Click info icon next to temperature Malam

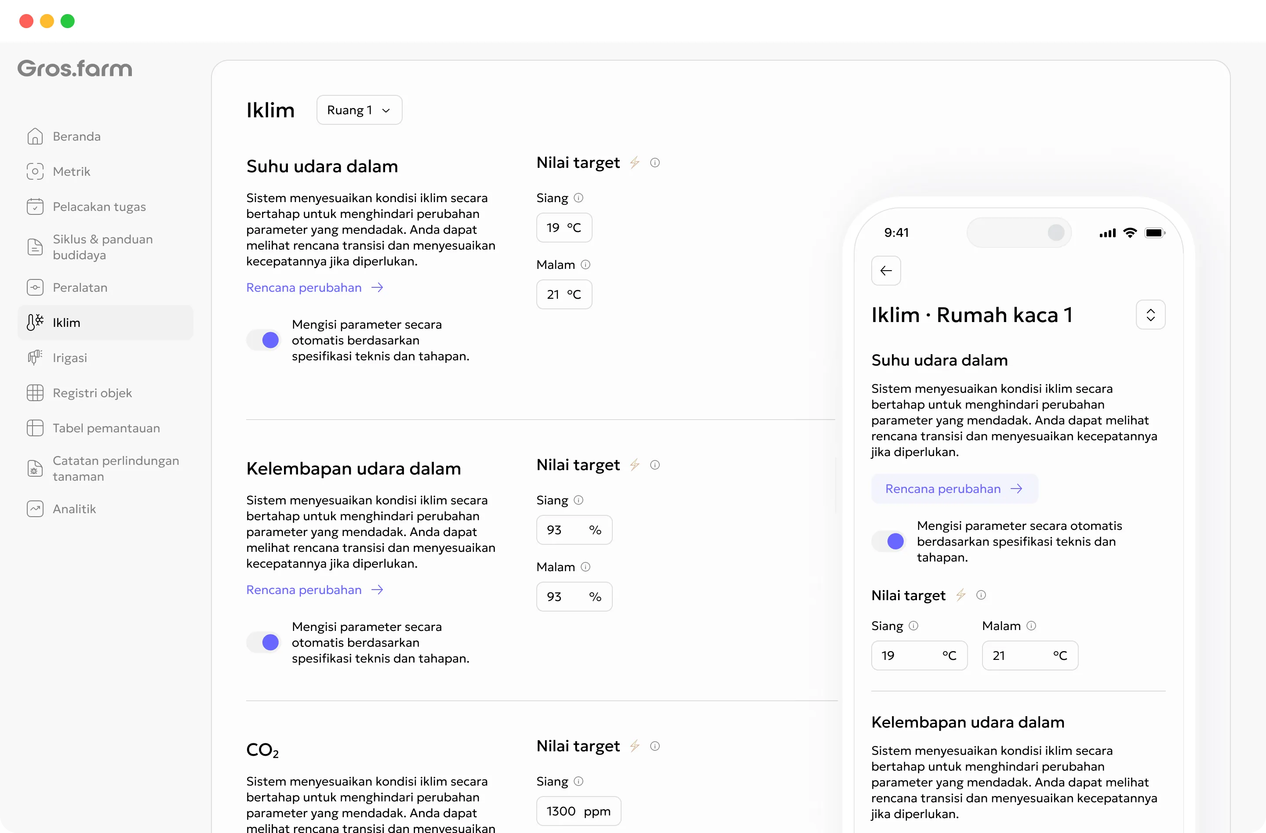[x=585, y=264]
